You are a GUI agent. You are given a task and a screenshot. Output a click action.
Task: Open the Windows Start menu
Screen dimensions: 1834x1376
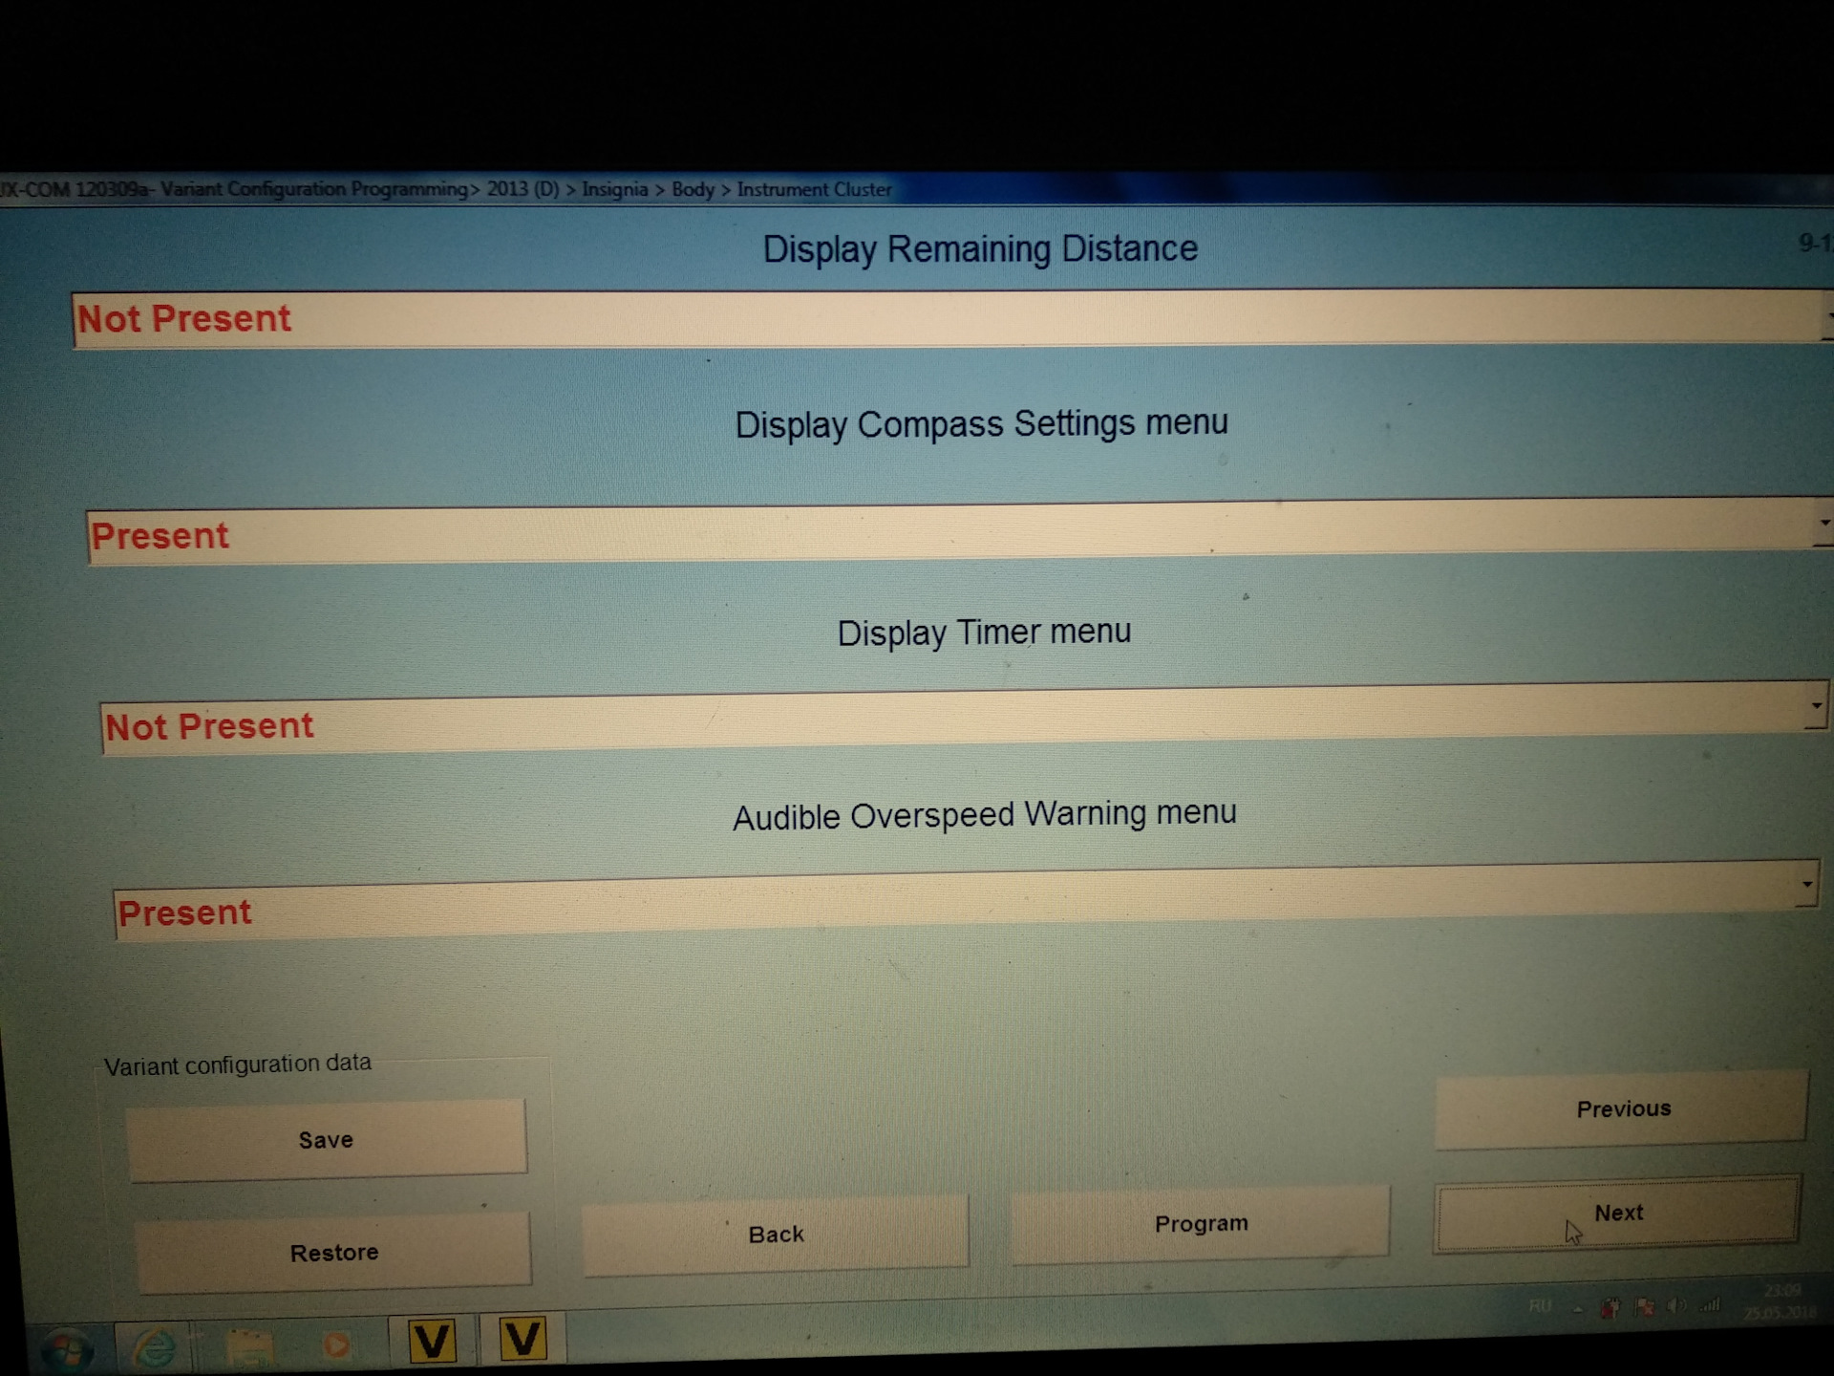[x=69, y=1350]
